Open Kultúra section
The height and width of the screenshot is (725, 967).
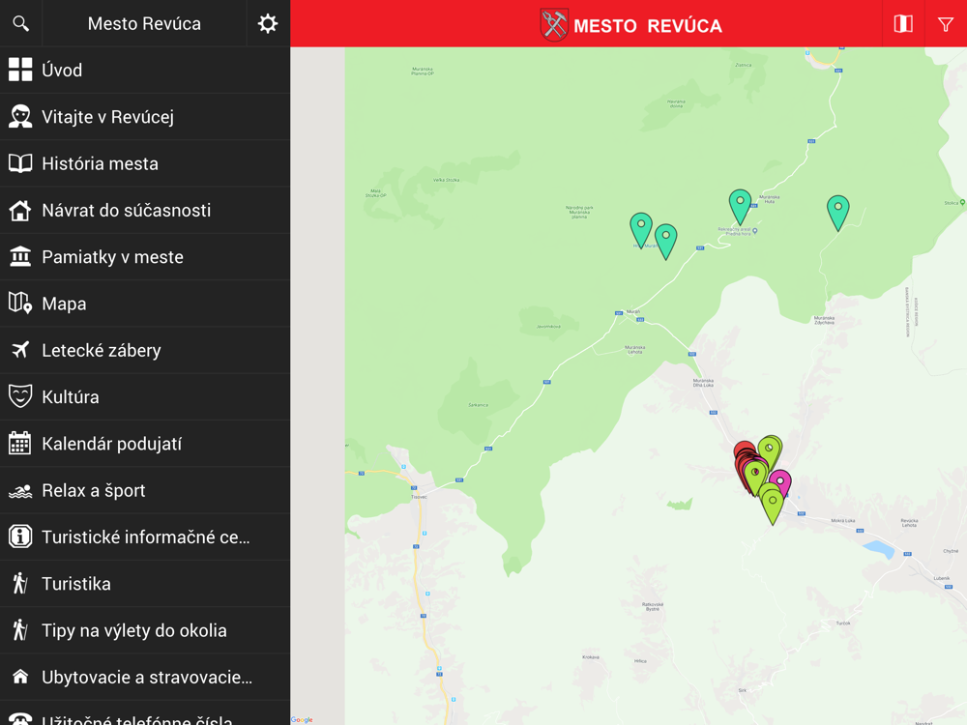(x=145, y=397)
